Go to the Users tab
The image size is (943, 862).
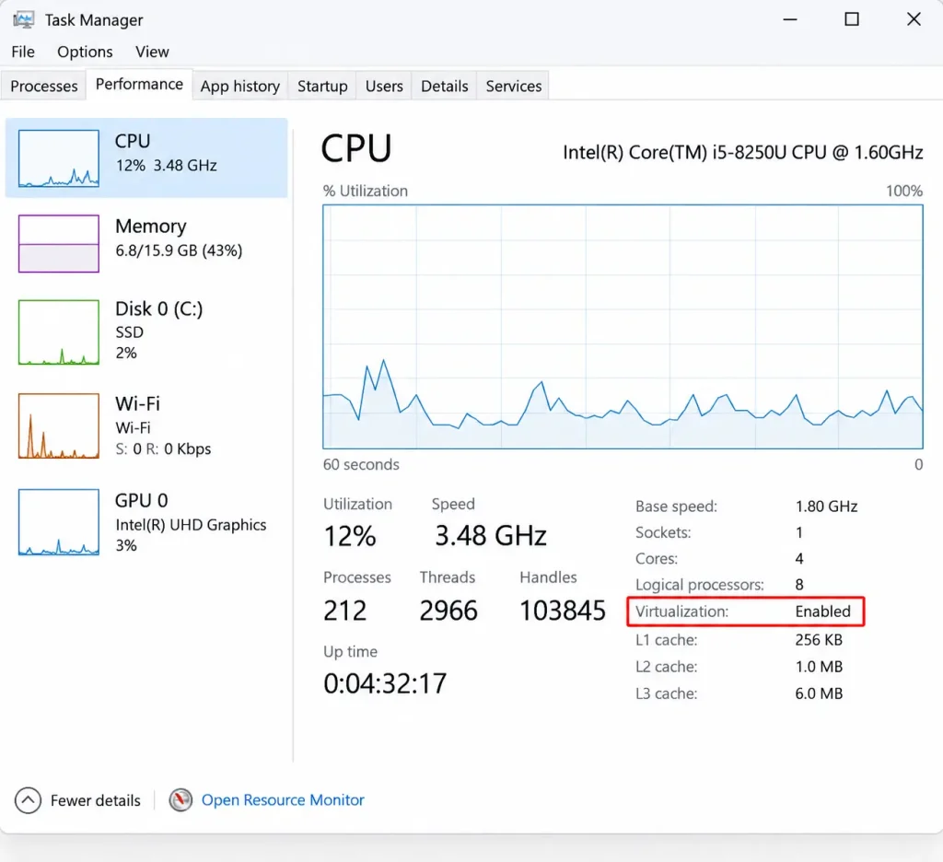pyautogui.click(x=384, y=86)
